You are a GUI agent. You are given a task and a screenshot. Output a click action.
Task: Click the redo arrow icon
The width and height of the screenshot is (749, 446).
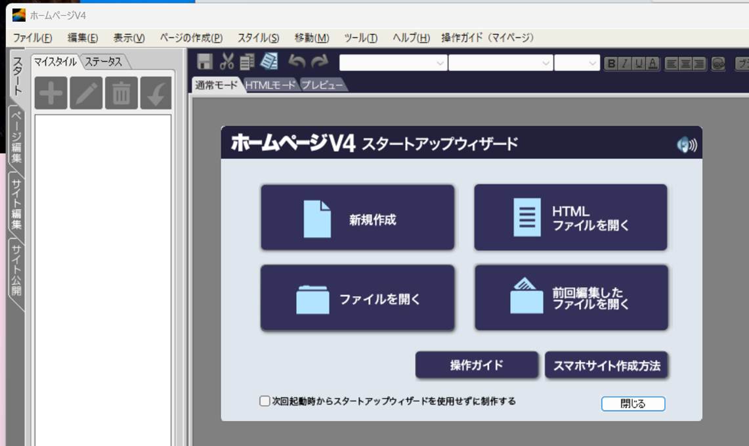pos(320,62)
